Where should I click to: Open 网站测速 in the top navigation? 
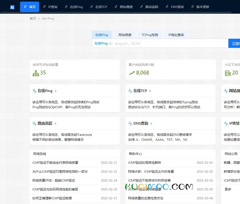[126, 7]
